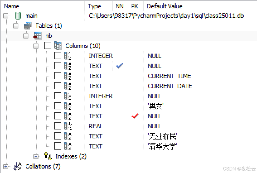The height and width of the screenshot is (173, 257).
Task: Click the CURRENT_DATE default value
Action: 170,86
